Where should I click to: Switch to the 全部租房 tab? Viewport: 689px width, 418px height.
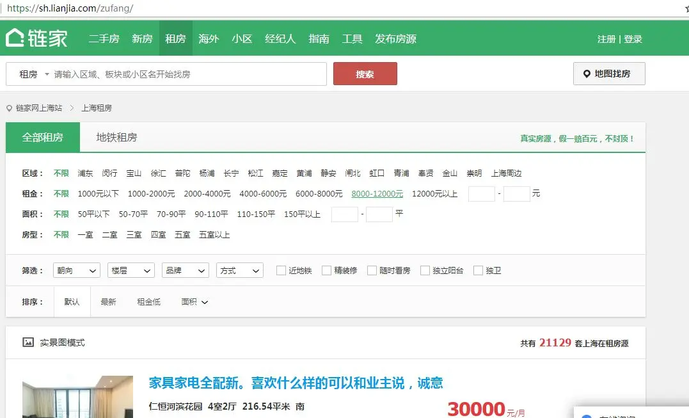pyautogui.click(x=43, y=137)
